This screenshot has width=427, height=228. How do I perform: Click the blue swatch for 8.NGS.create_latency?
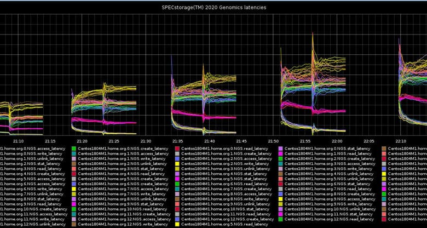281,194
